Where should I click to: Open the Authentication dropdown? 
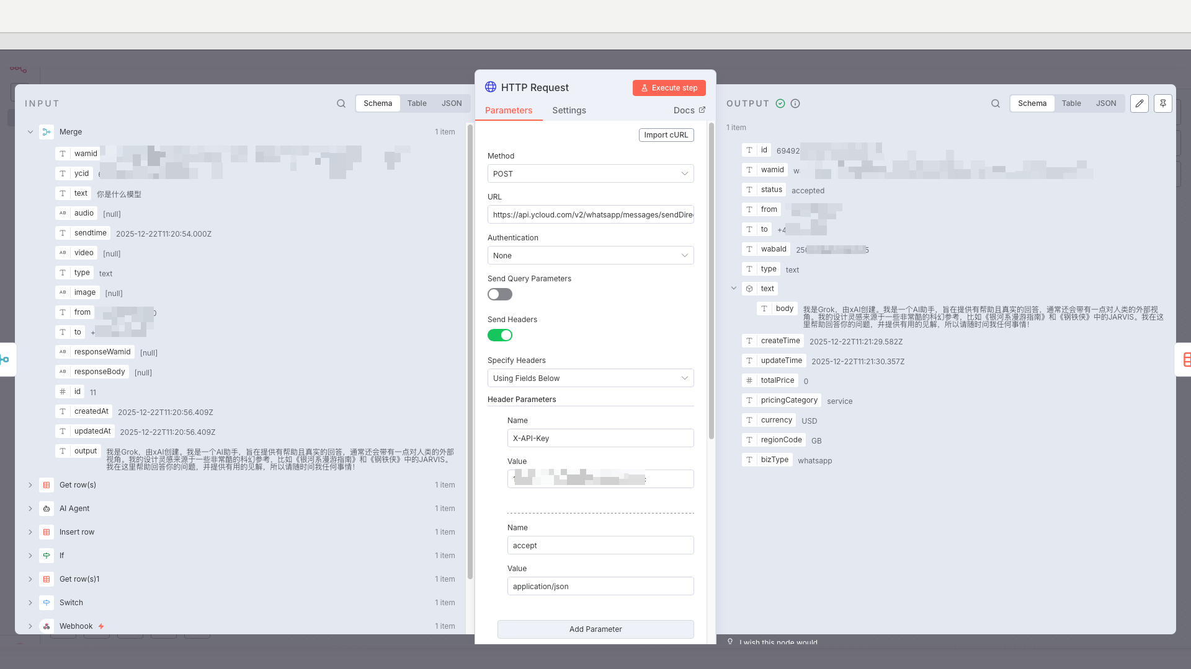coord(591,255)
